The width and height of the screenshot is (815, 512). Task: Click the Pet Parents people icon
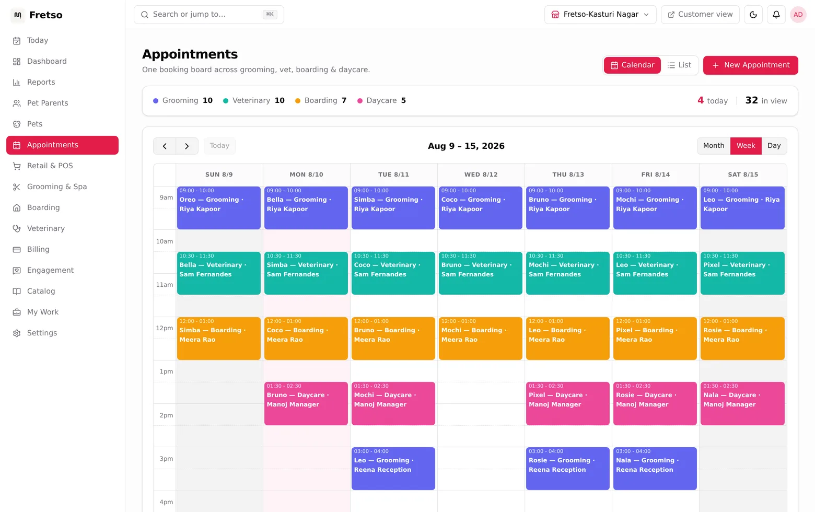[x=17, y=103]
